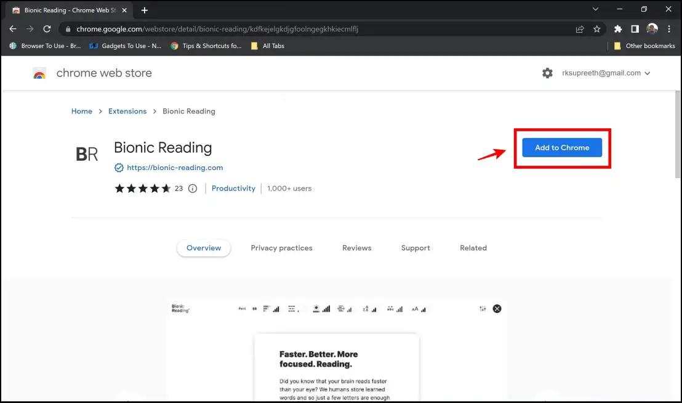Open the Chrome three-dot menu
This screenshot has height=403, width=682.
tap(669, 29)
